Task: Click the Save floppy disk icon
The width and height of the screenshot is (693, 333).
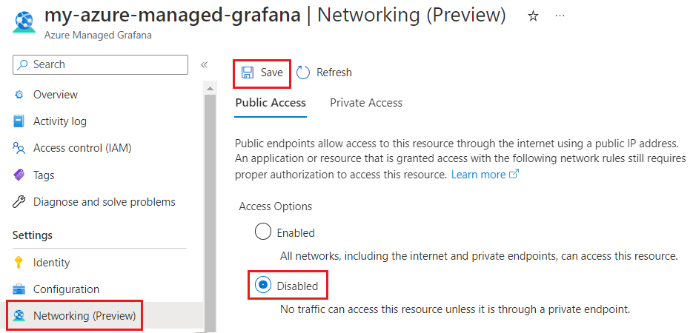Action: (x=248, y=73)
